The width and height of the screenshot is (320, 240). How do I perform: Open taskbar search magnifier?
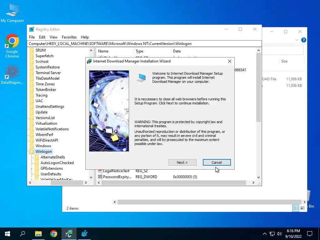(x=22, y=234)
